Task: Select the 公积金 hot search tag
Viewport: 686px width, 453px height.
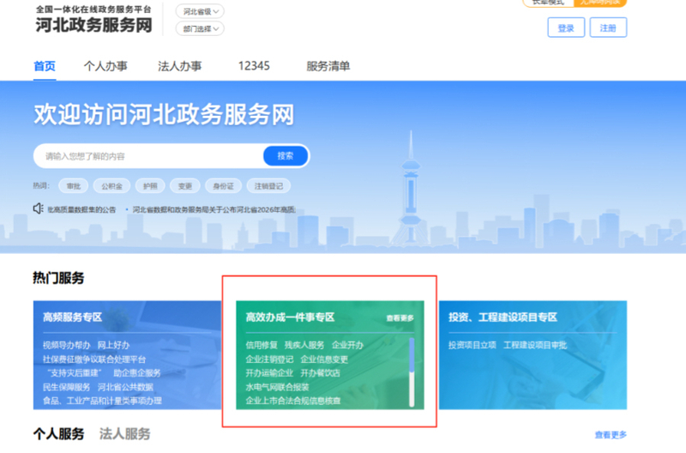Action: pyautogui.click(x=112, y=185)
